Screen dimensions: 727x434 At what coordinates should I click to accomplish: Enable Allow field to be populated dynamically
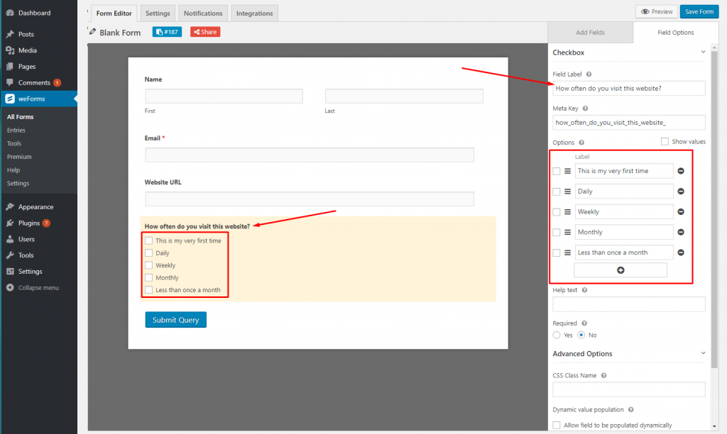point(557,425)
